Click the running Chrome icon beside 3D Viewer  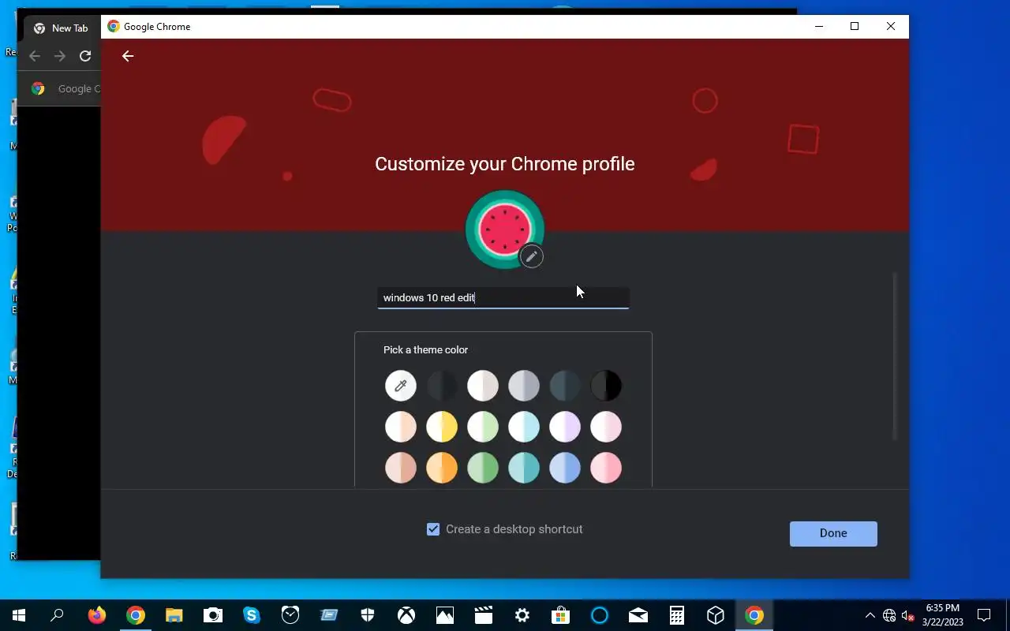[754, 615]
